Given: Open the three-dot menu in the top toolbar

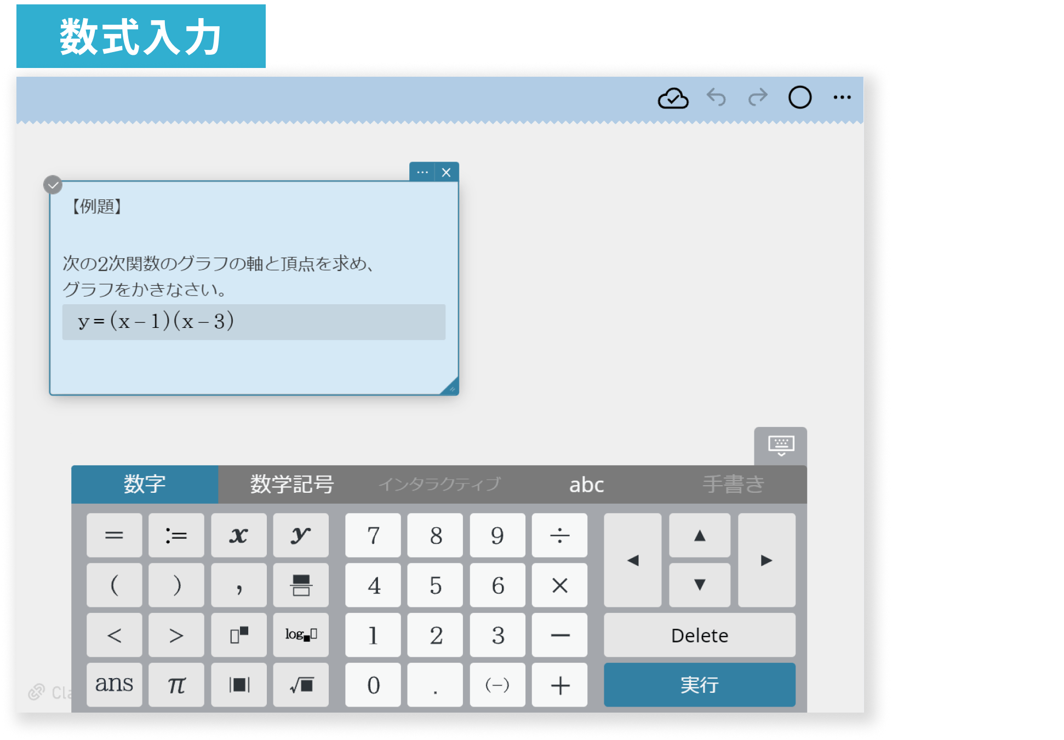Looking at the screenshot, I should (x=842, y=98).
